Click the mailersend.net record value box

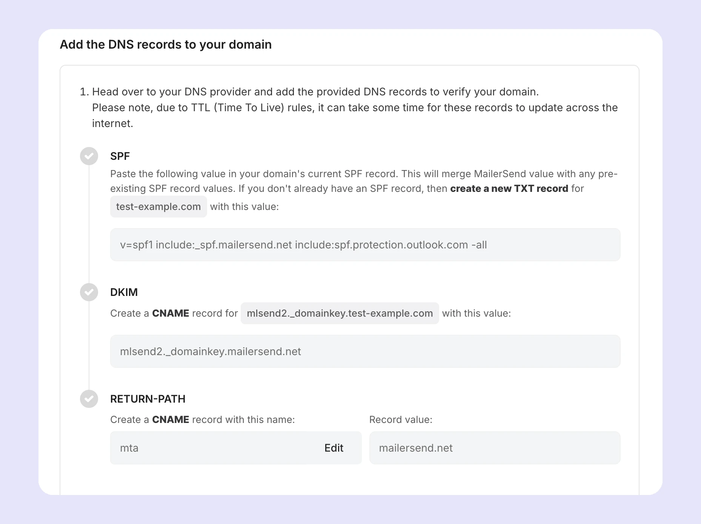[495, 448]
